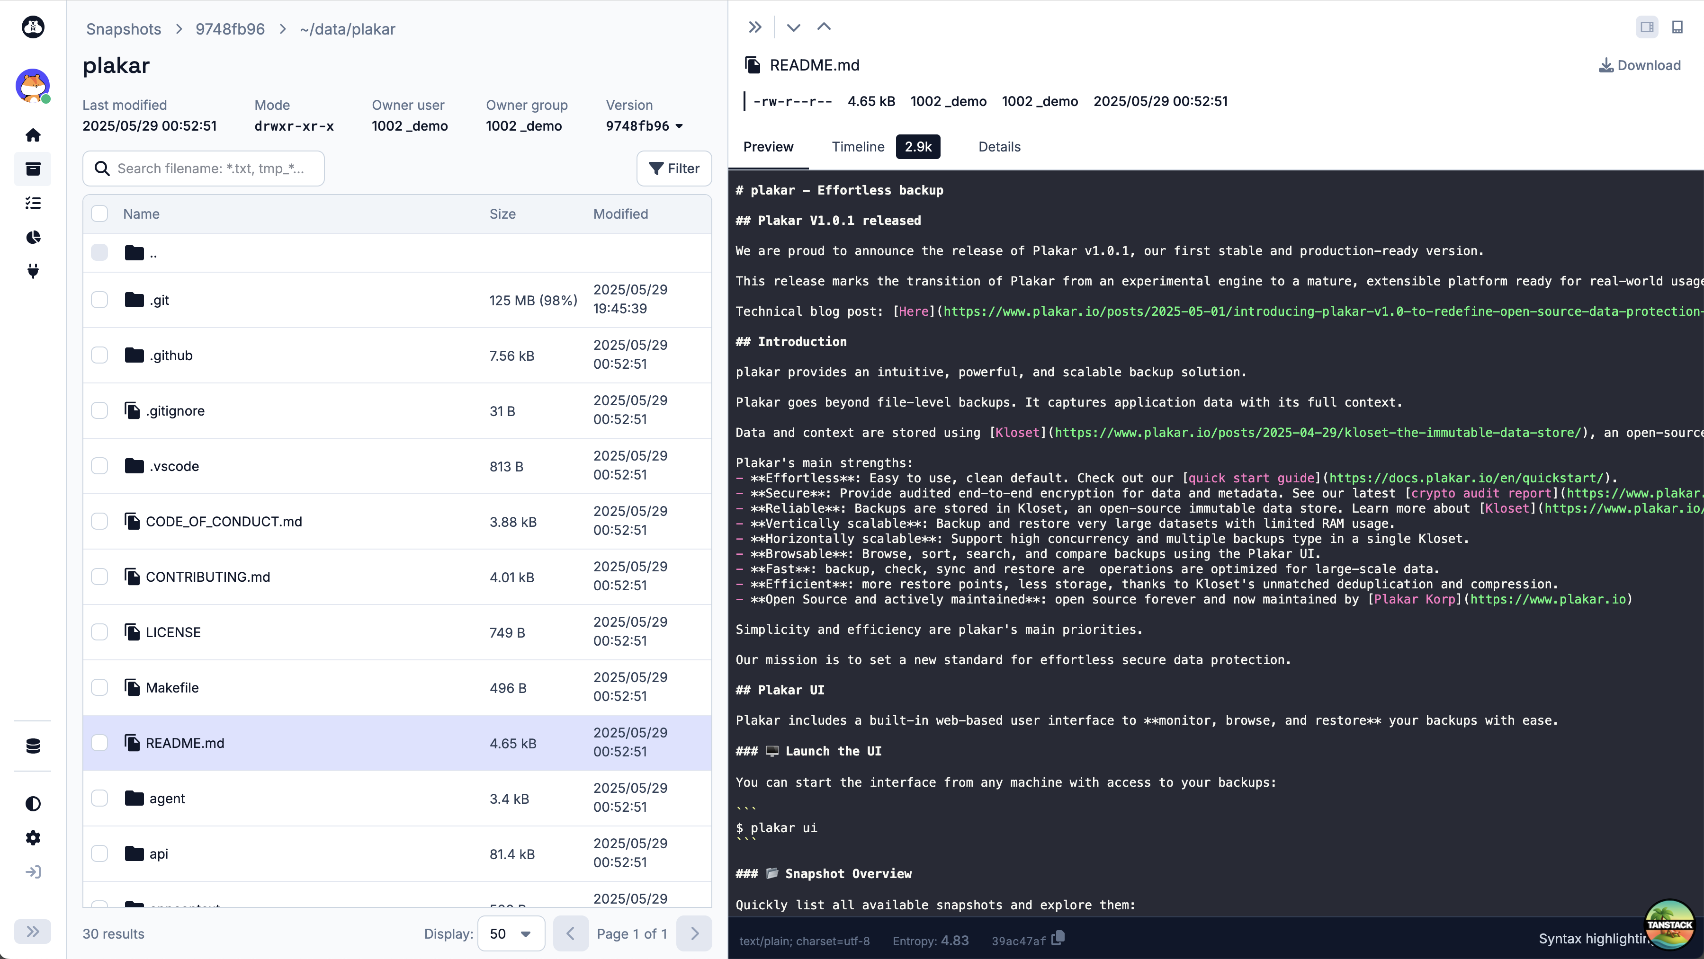Select the Home icon in the sidebar
This screenshot has width=1704, height=959.
[33, 135]
